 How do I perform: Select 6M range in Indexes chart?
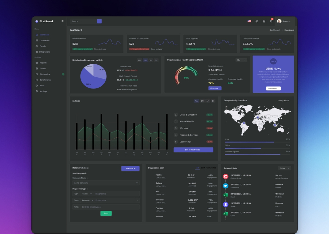pyautogui.click(x=208, y=101)
